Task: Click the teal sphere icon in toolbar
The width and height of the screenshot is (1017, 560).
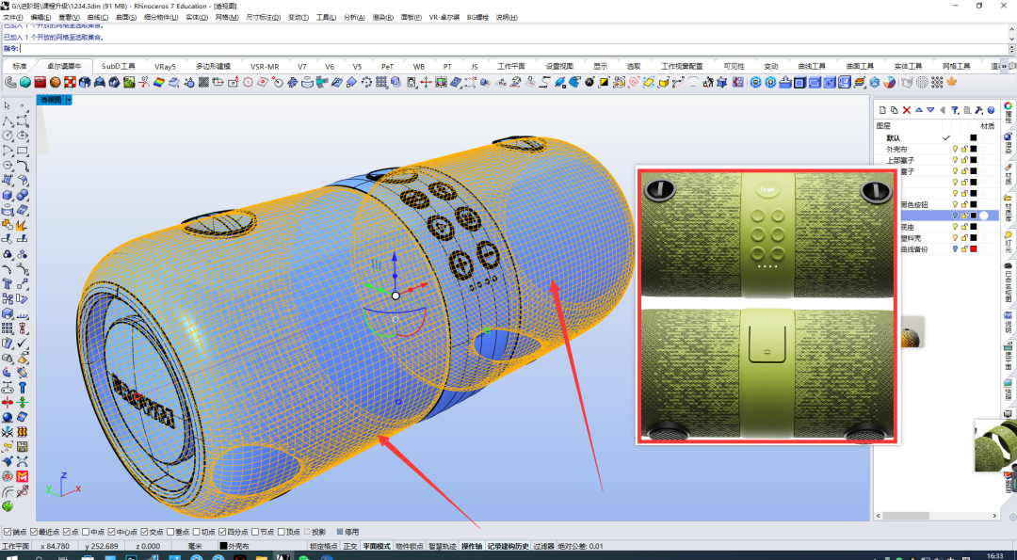Action: tap(25, 82)
